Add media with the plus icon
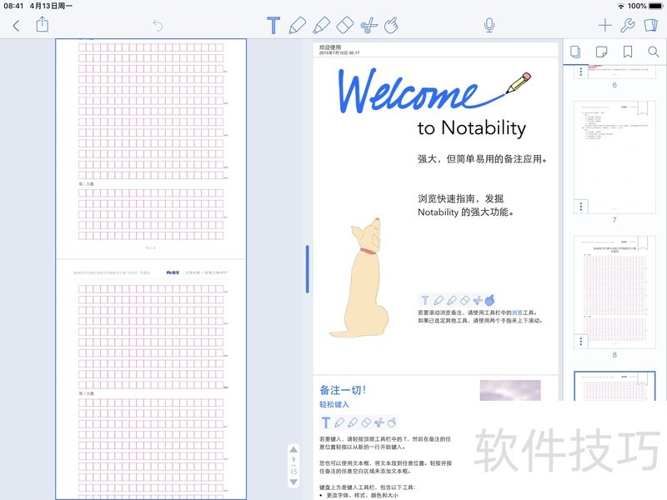This screenshot has width=667, height=500. click(605, 26)
